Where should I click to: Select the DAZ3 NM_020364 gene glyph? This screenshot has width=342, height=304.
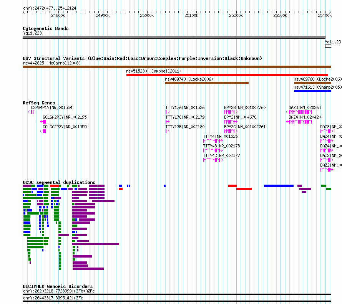299,112
